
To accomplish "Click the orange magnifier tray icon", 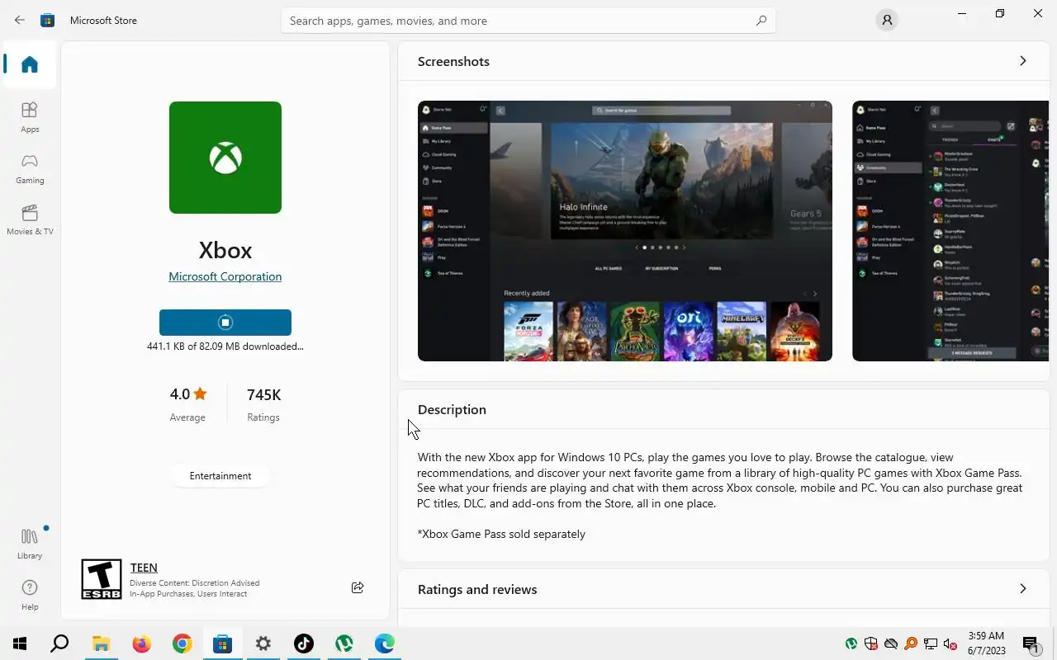I will click(x=910, y=643).
